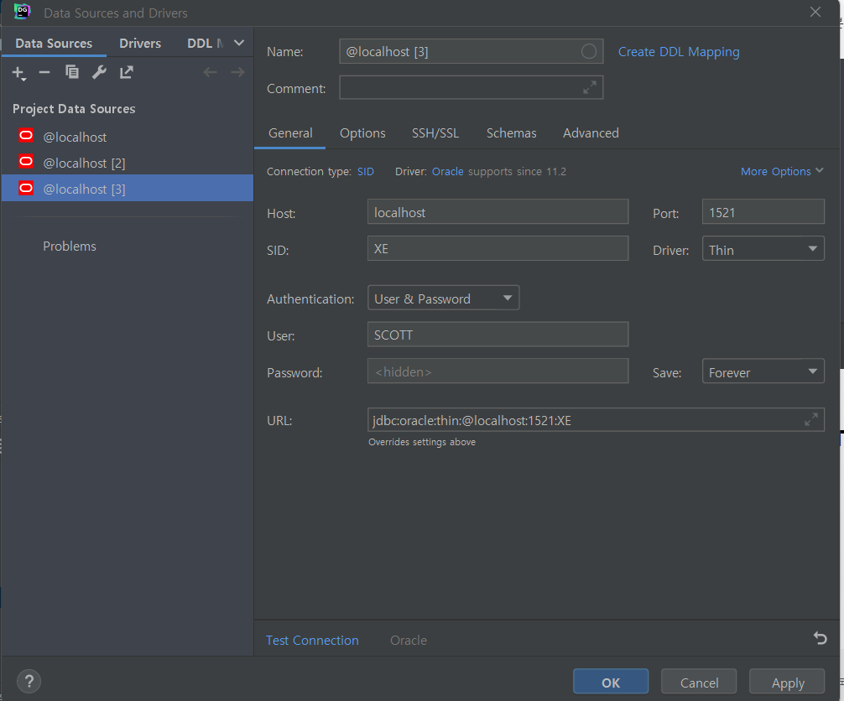844x701 pixels.
Task: Add a new data source with plus icon
Action: [x=18, y=73]
